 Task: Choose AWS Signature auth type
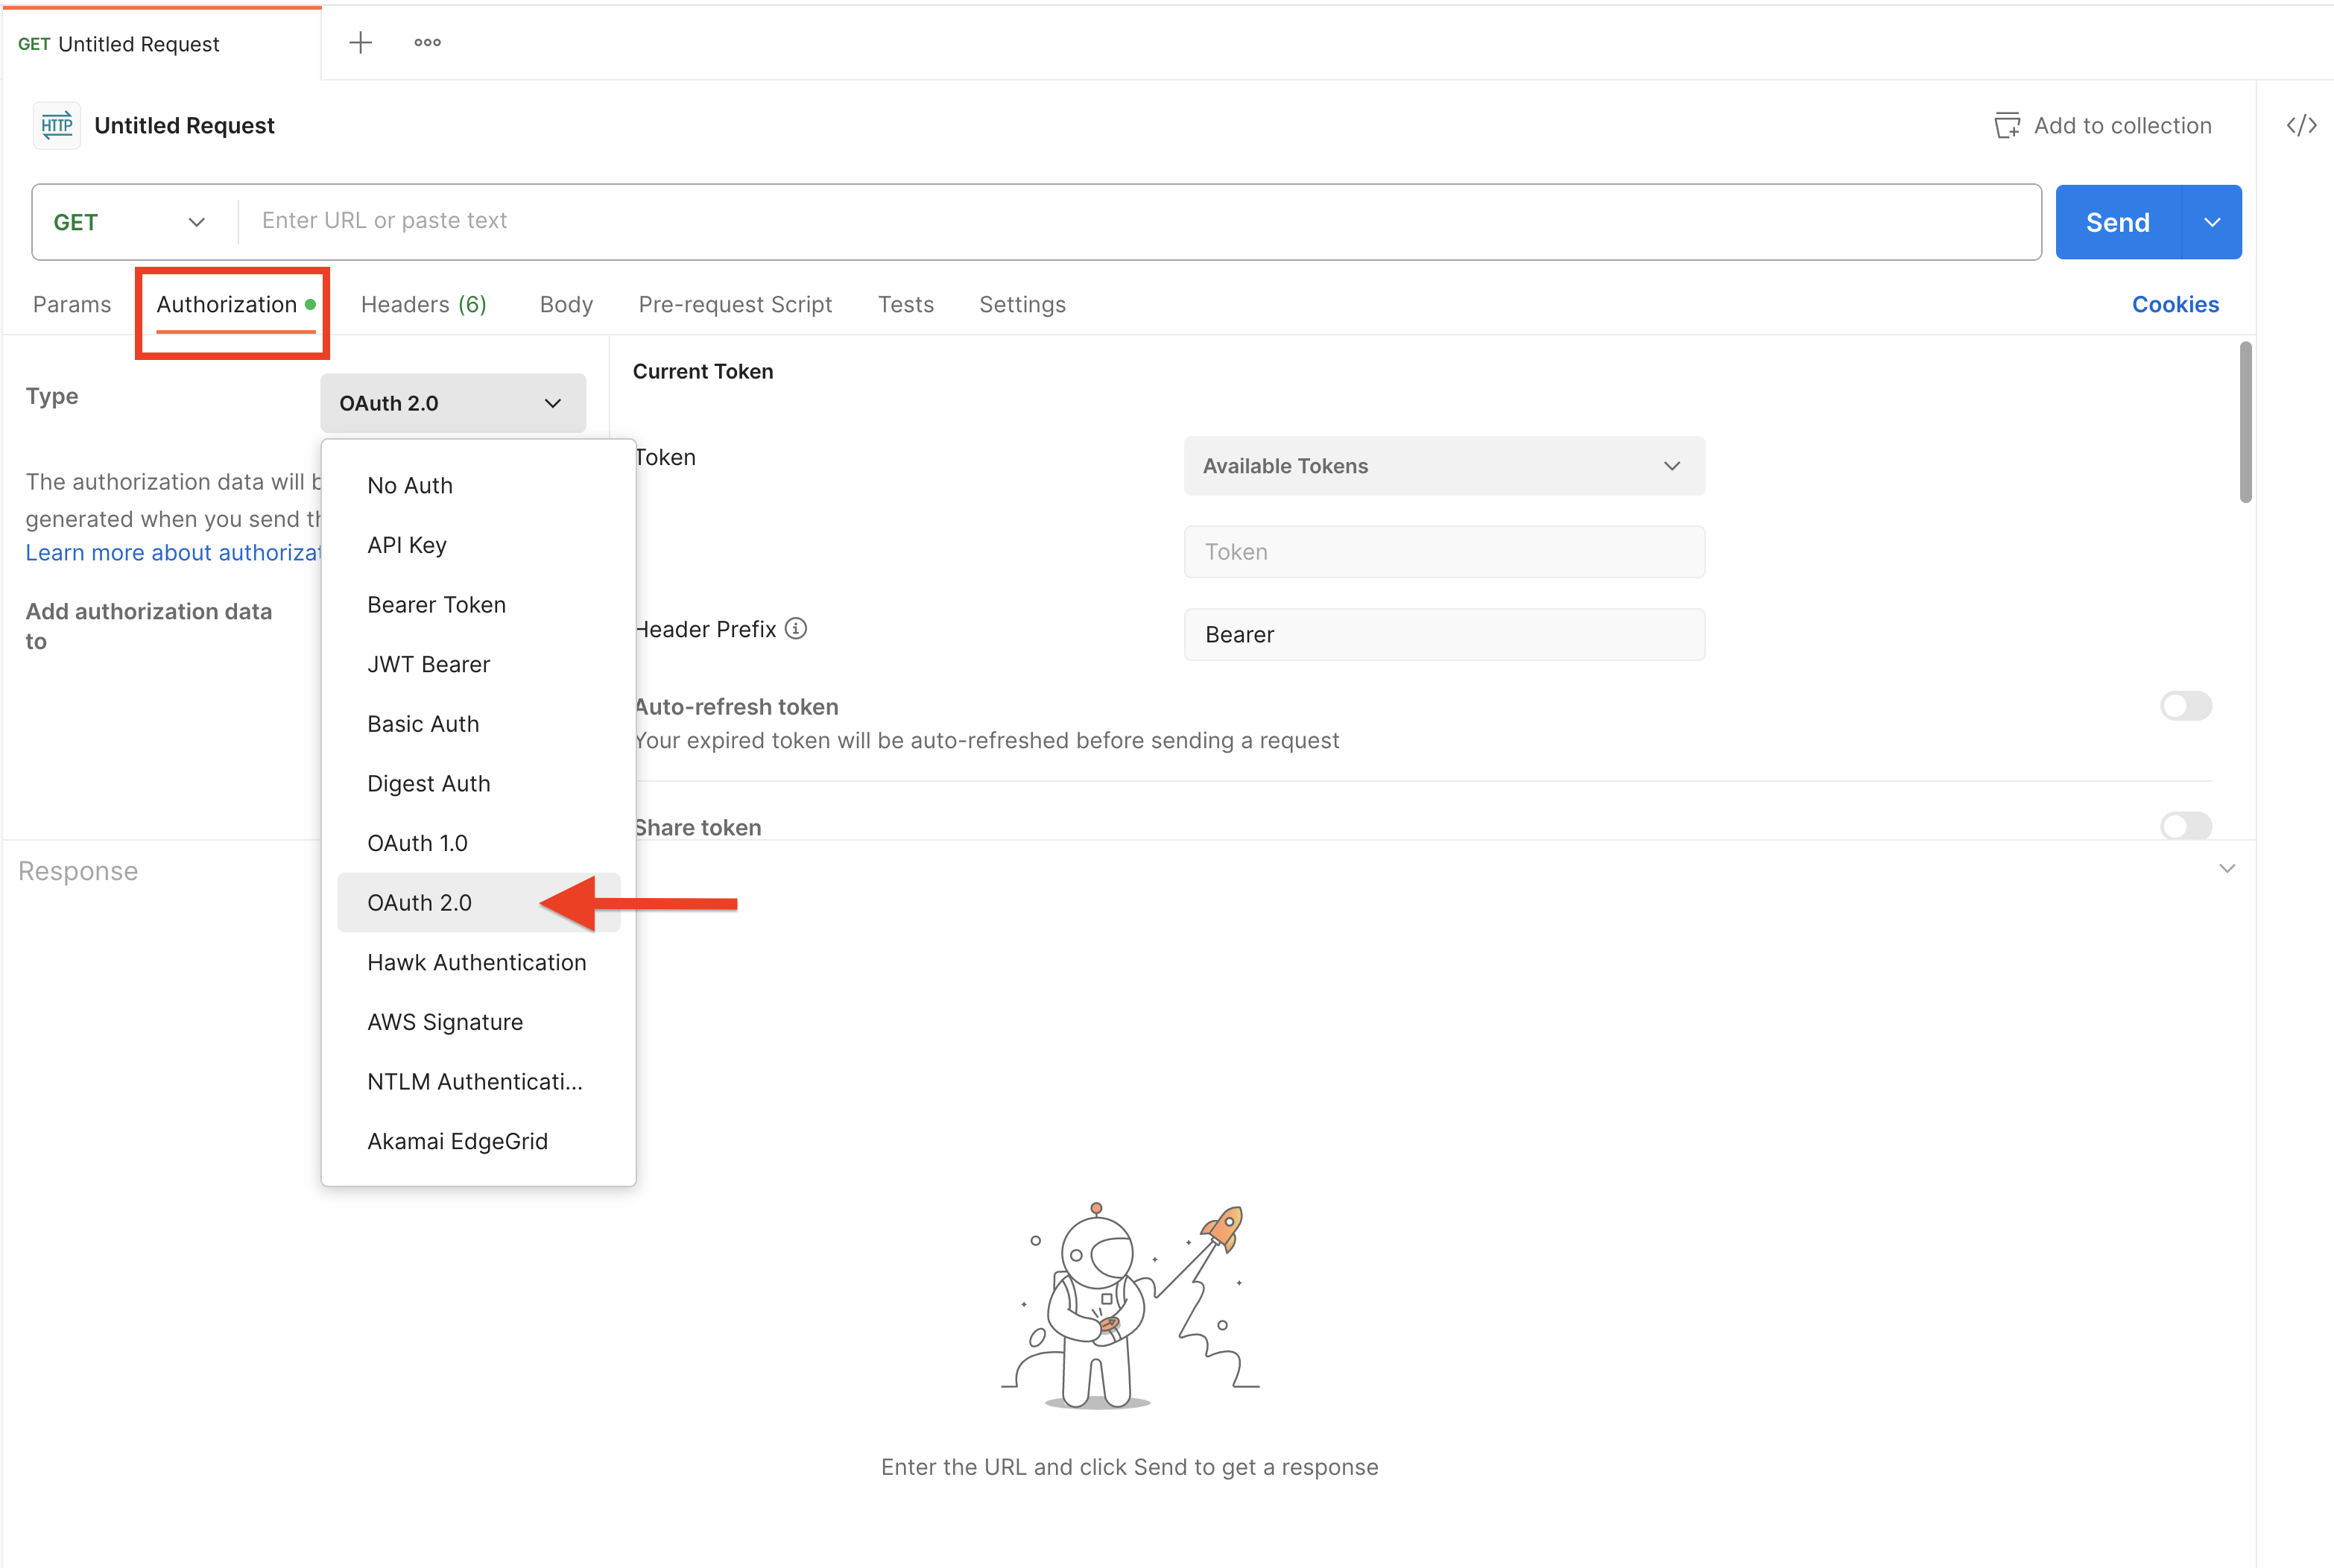[x=445, y=1022]
